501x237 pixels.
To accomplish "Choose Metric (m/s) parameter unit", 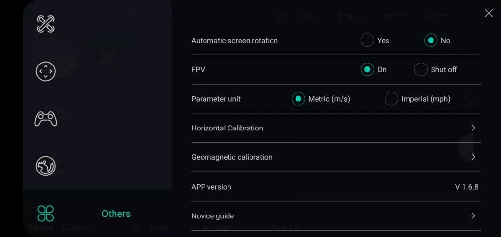I will tap(298, 99).
